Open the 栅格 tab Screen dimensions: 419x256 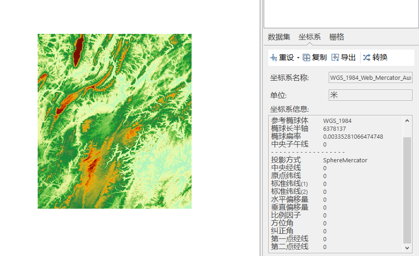point(336,37)
